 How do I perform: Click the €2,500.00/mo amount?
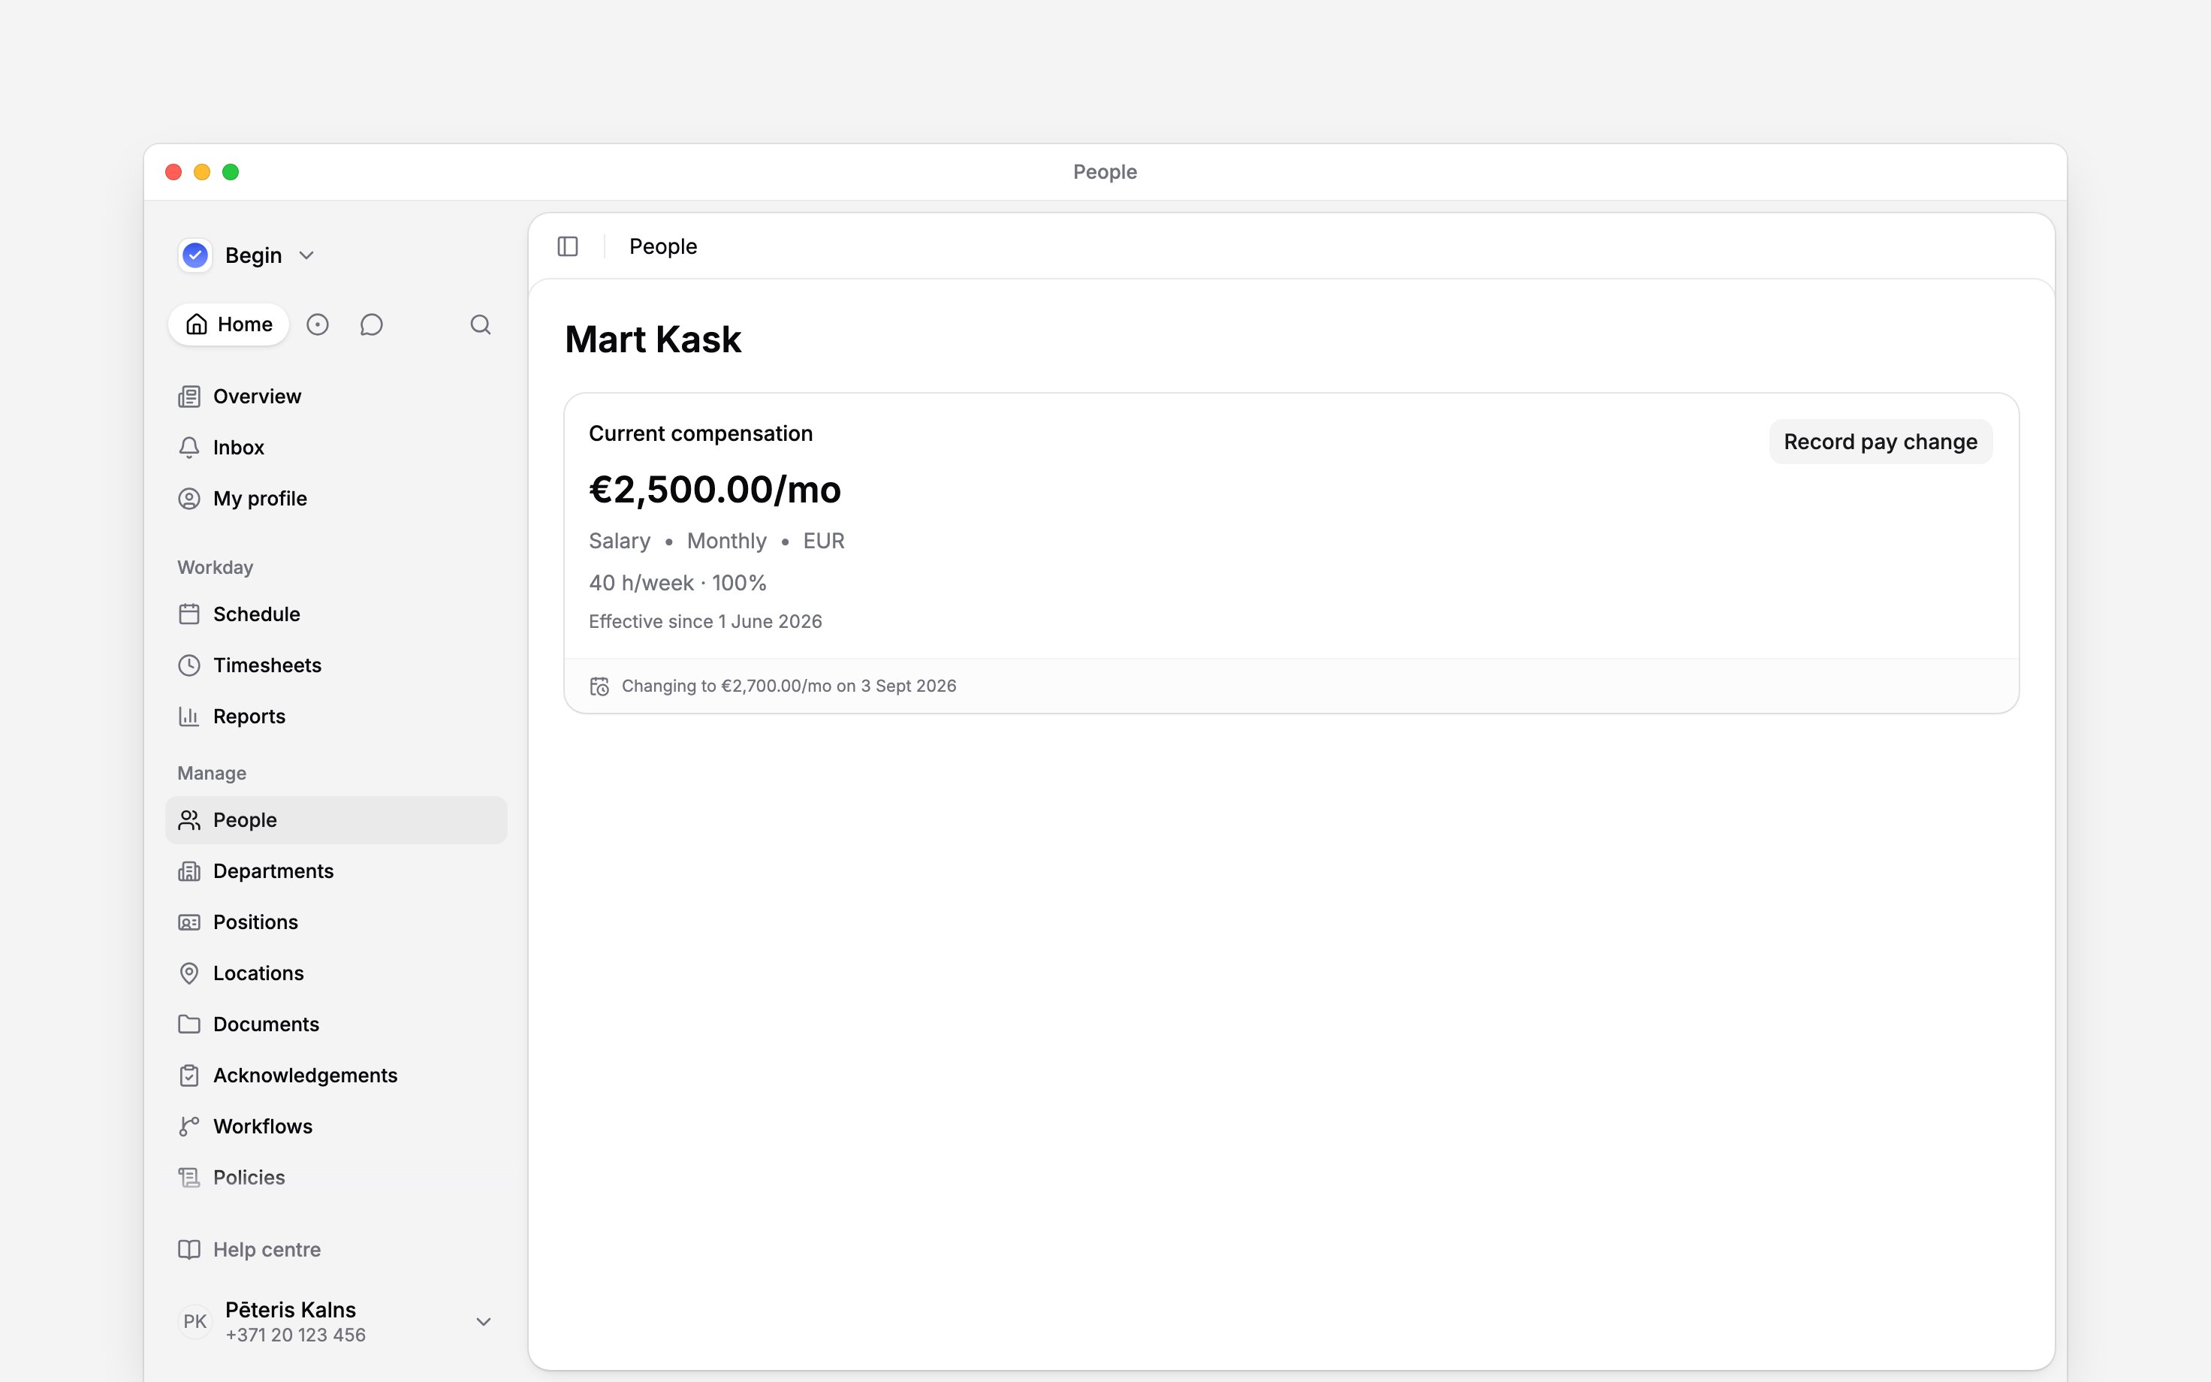714,490
